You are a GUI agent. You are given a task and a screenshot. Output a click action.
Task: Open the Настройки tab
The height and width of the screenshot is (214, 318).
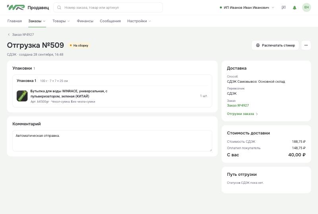pos(137,21)
